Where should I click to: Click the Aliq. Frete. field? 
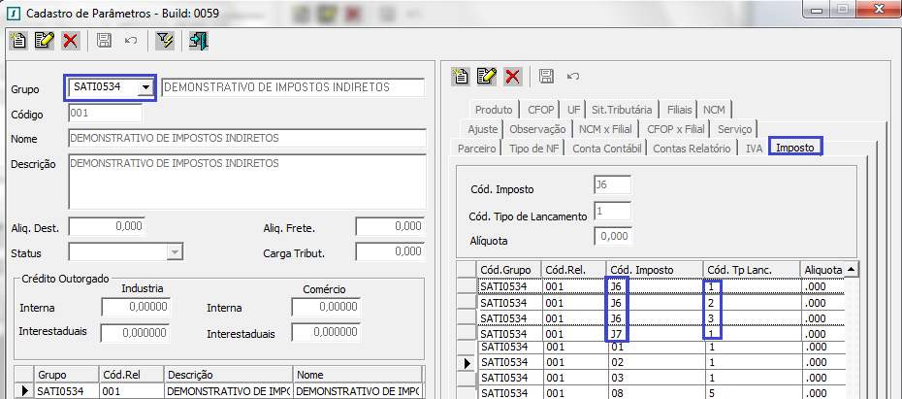point(390,226)
